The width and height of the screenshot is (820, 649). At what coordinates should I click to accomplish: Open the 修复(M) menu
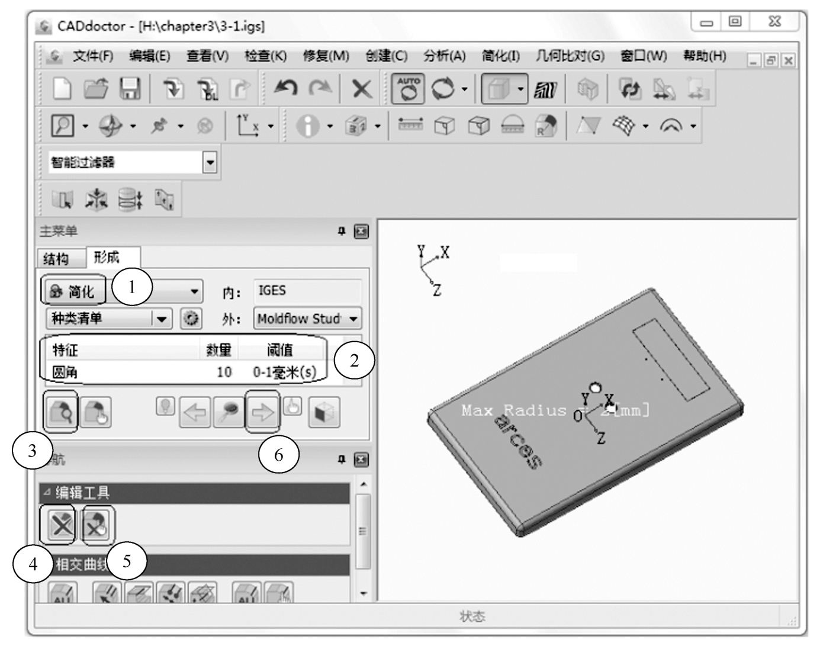pyautogui.click(x=326, y=56)
